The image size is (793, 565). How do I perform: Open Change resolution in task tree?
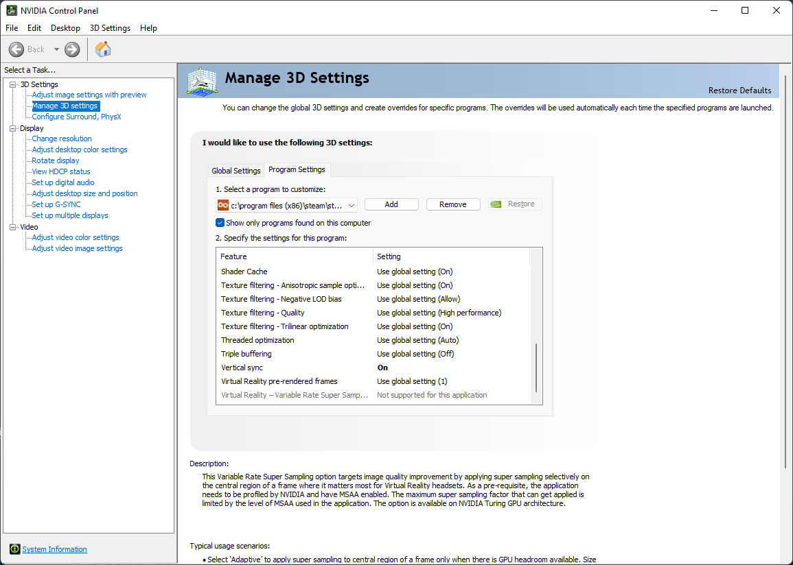(62, 139)
